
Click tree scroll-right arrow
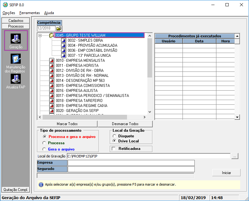click(x=145, y=117)
